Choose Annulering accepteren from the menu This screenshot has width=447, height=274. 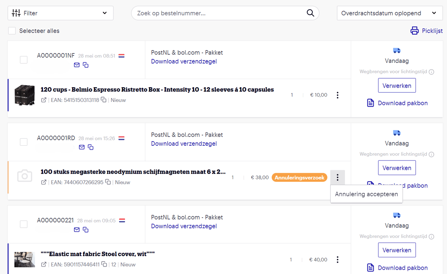[x=366, y=194]
